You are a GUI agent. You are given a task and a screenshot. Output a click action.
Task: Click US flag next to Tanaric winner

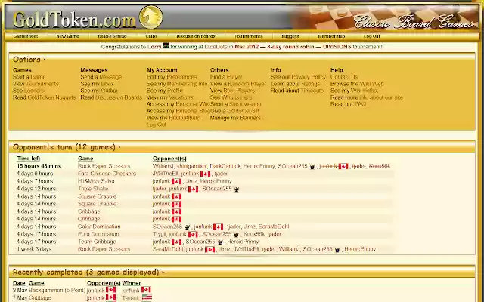coord(147,297)
